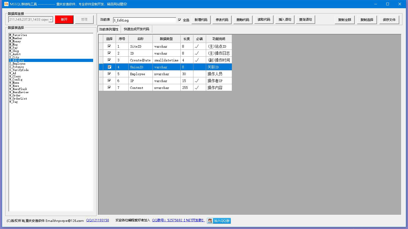Click 保存文件 to save file

coord(389,20)
